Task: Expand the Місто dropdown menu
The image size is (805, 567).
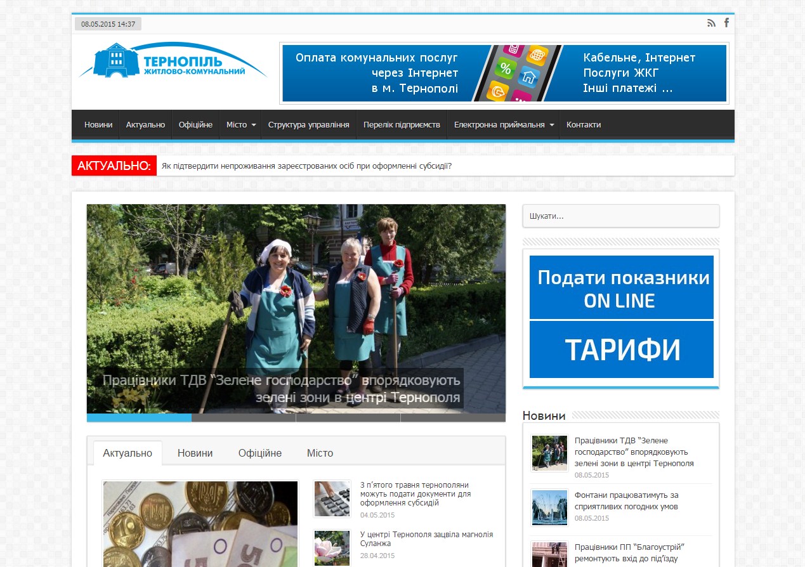Action: pos(241,125)
